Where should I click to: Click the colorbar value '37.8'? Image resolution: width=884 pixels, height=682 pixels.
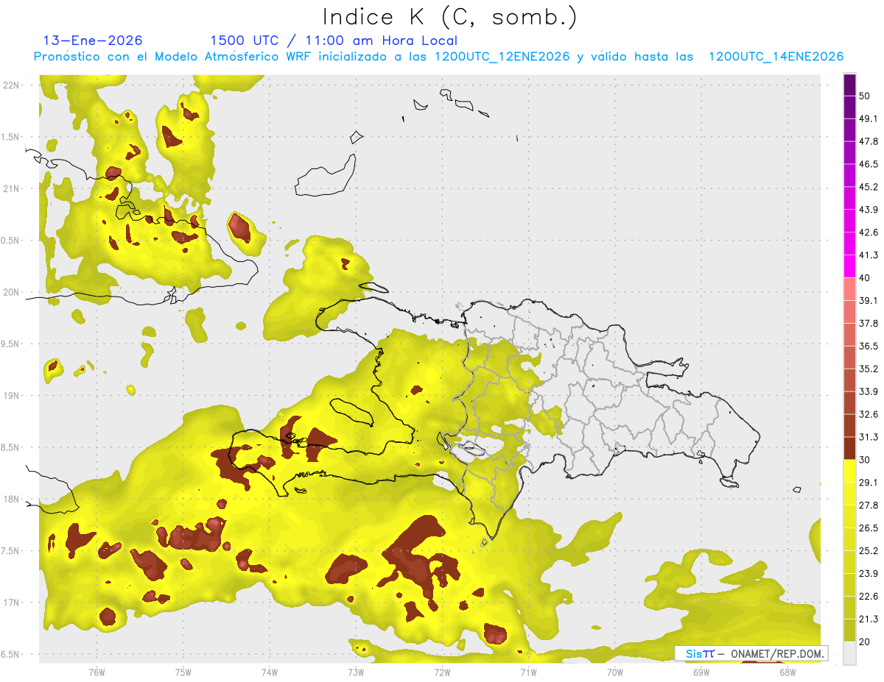[x=869, y=324]
